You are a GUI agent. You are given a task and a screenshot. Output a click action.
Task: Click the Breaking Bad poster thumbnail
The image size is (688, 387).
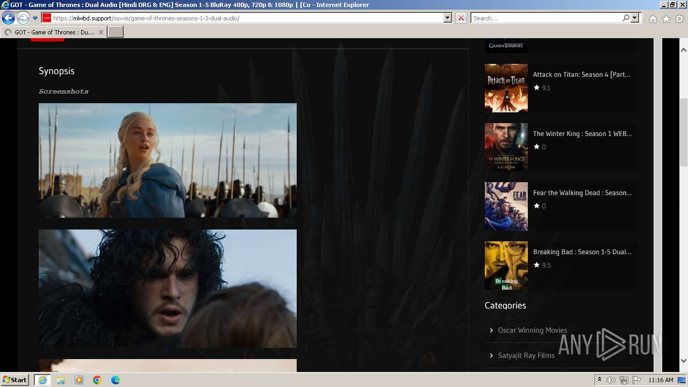(x=506, y=266)
